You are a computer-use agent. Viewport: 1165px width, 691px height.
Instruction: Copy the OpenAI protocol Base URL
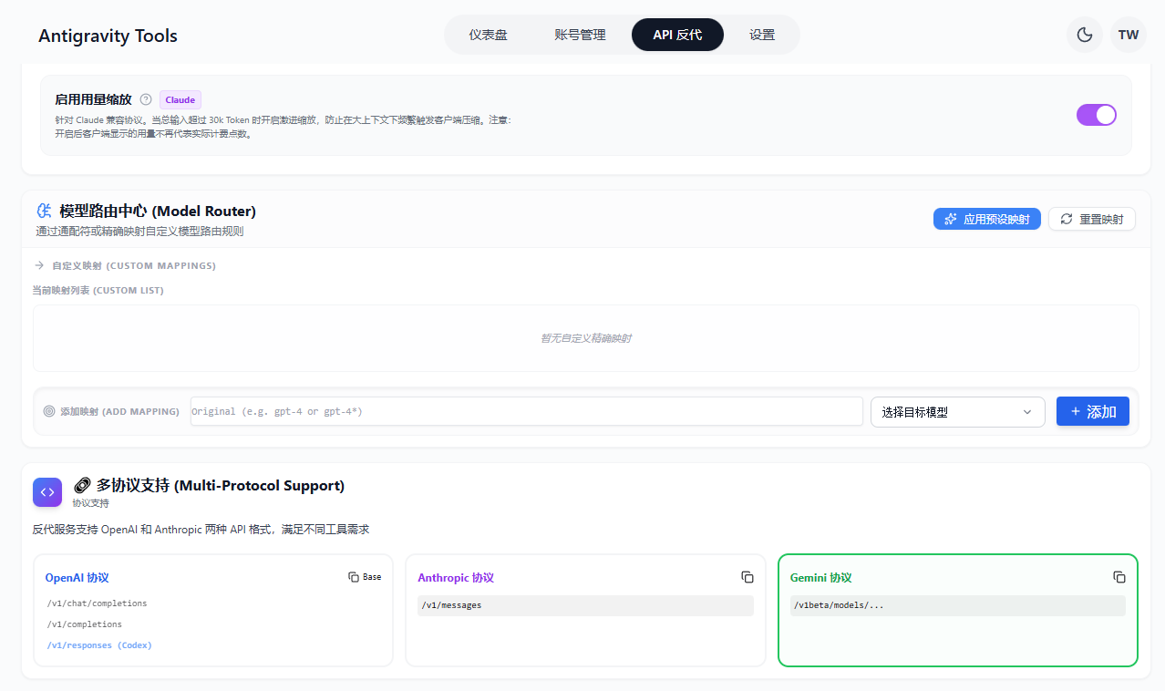[365, 577]
